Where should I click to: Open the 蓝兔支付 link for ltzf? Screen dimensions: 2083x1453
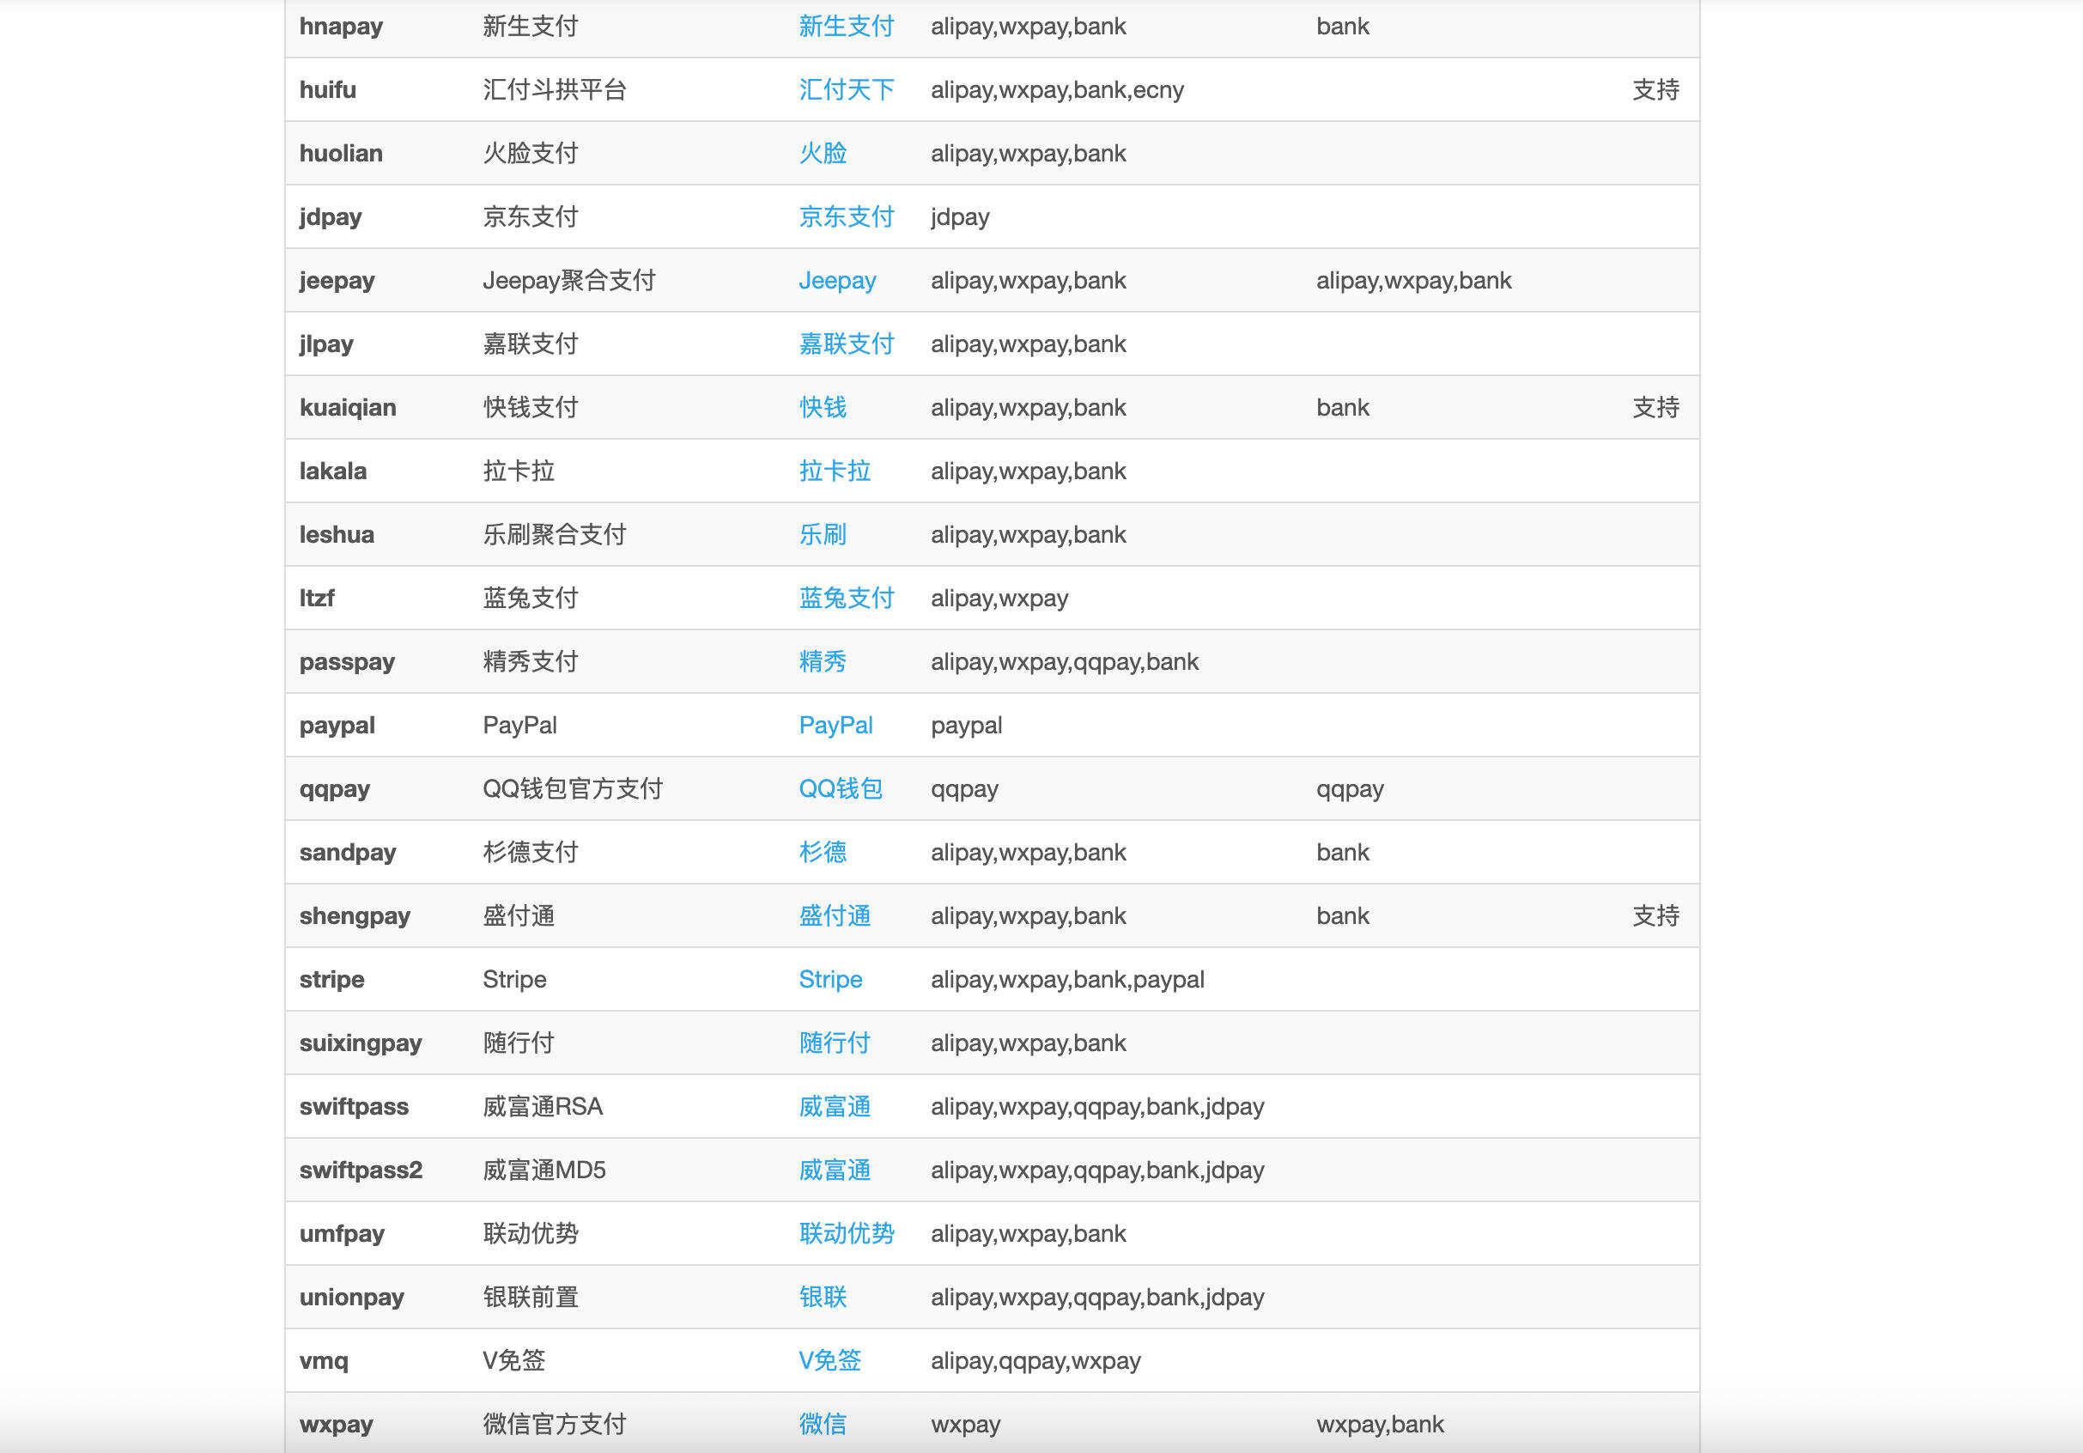846,598
